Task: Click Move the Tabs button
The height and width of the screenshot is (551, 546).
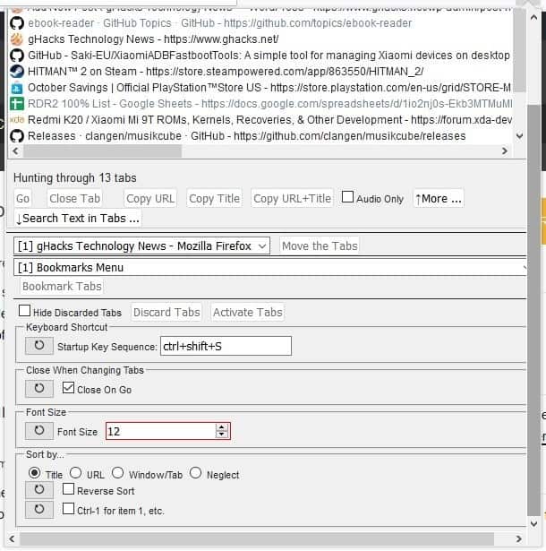Action: coord(320,246)
